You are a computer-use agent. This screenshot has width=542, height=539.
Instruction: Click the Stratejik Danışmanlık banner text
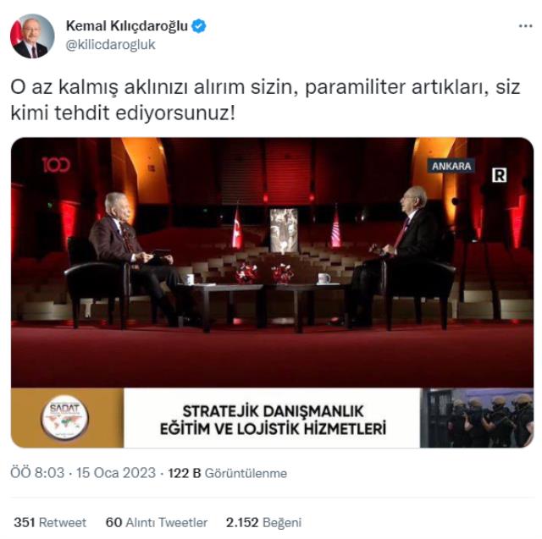pos(273,420)
